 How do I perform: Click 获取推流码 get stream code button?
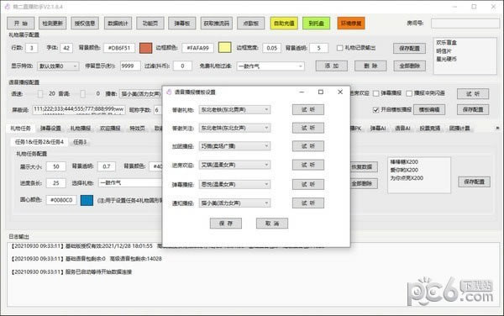[217, 24]
